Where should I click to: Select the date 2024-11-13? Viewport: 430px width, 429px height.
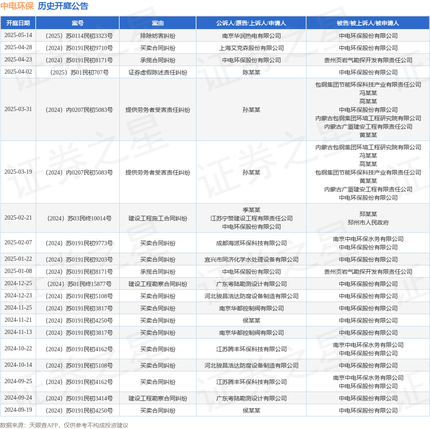[x=18, y=332]
